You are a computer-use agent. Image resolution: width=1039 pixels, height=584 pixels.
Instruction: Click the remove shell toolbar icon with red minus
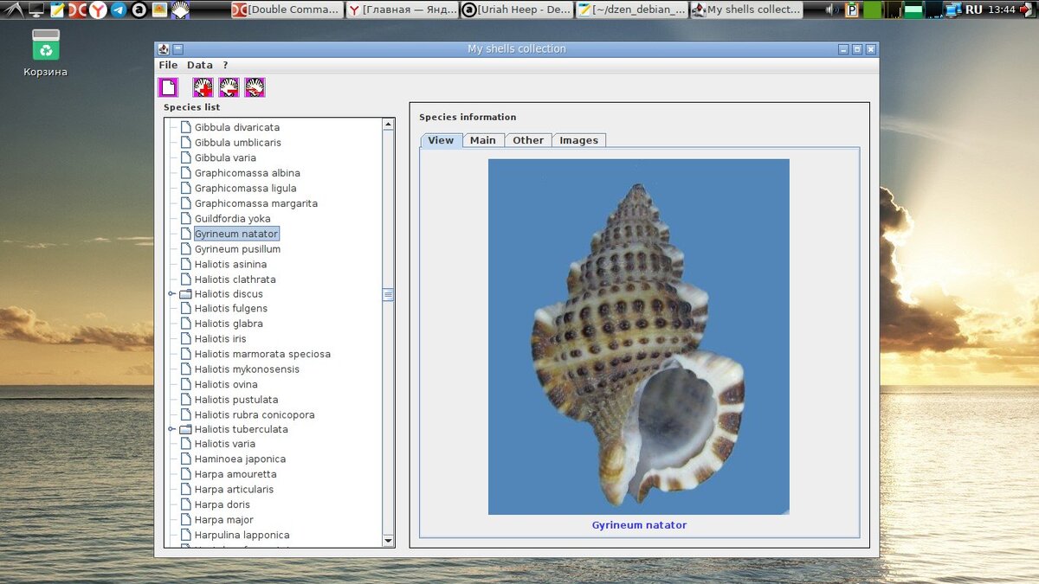pos(229,87)
